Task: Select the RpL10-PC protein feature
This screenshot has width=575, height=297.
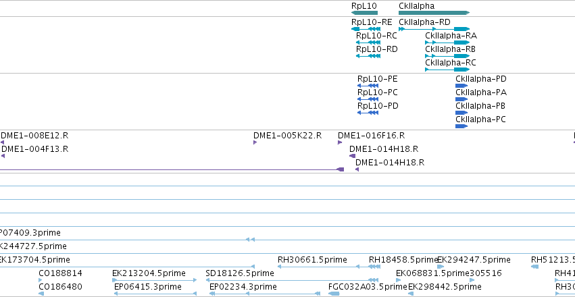Action: [x=368, y=99]
